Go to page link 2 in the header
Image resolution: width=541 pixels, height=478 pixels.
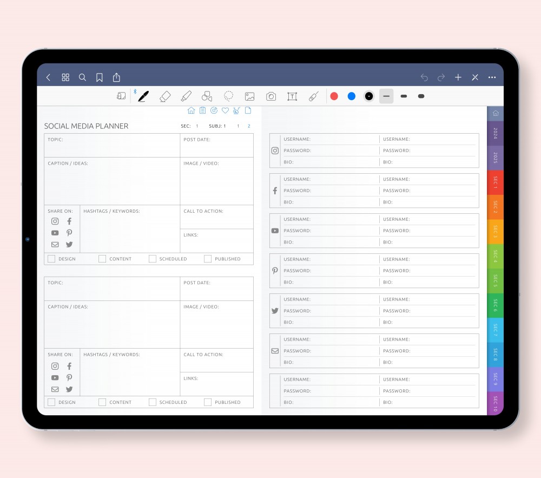pos(249,126)
